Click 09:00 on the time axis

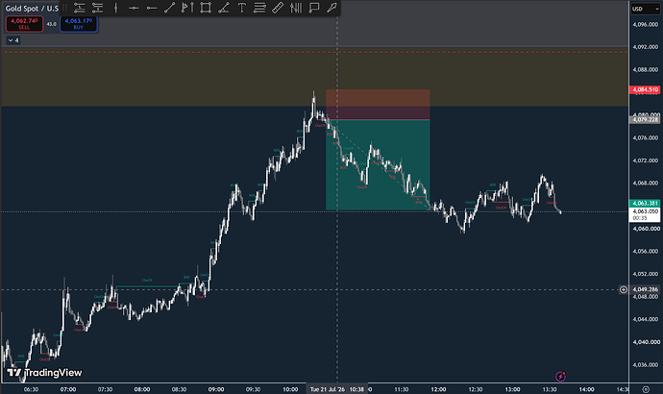[x=216, y=389]
